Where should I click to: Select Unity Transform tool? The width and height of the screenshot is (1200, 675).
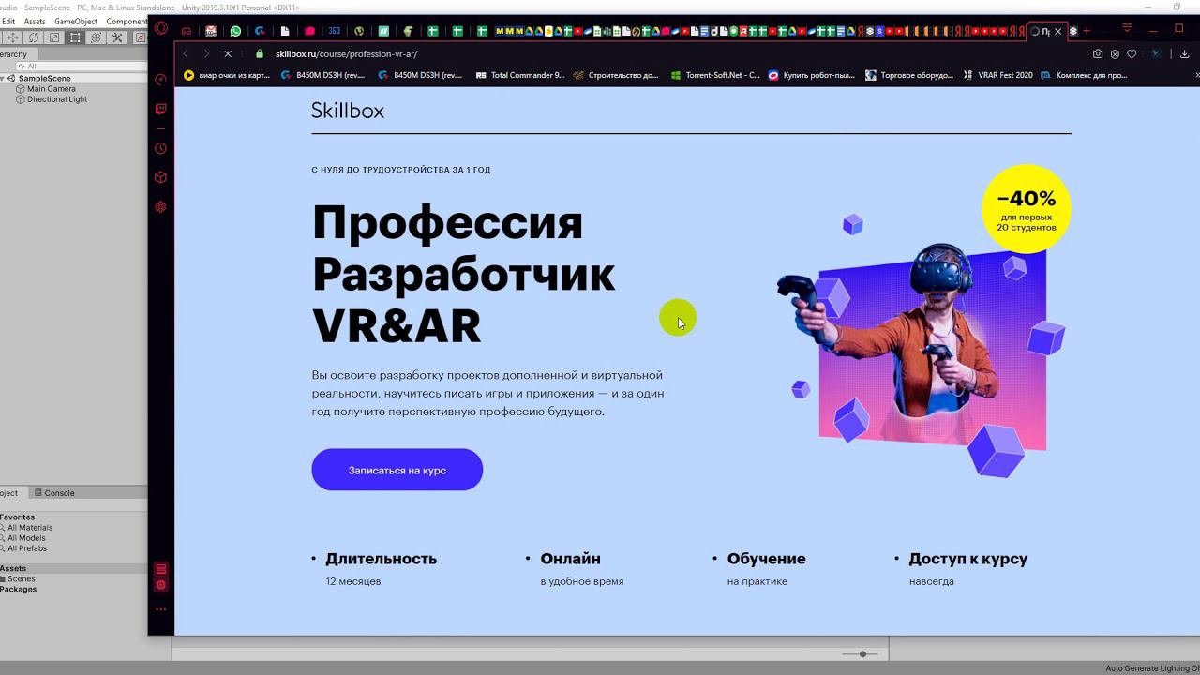(x=96, y=37)
